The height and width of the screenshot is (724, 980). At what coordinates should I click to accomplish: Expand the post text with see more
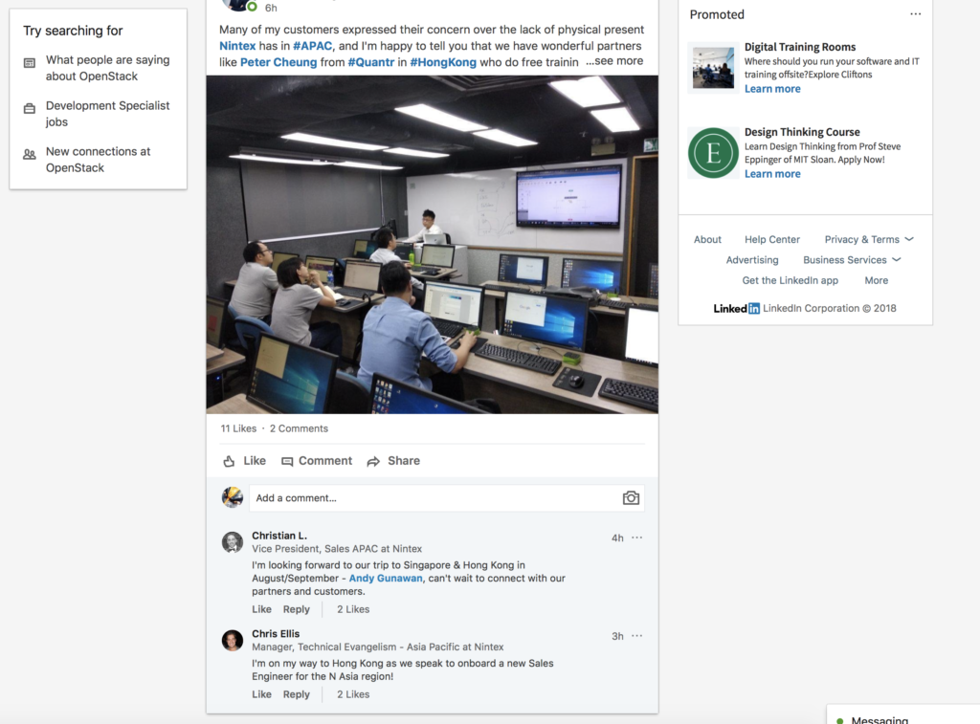pos(614,61)
